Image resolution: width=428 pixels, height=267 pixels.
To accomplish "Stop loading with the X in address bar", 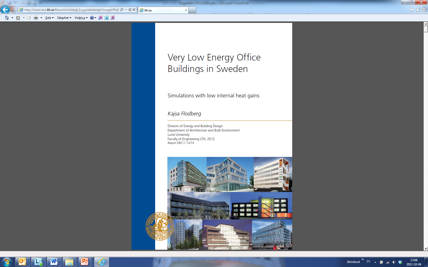I will [134, 10].
